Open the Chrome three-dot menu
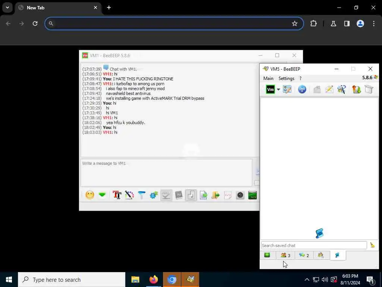 (x=374, y=24)
